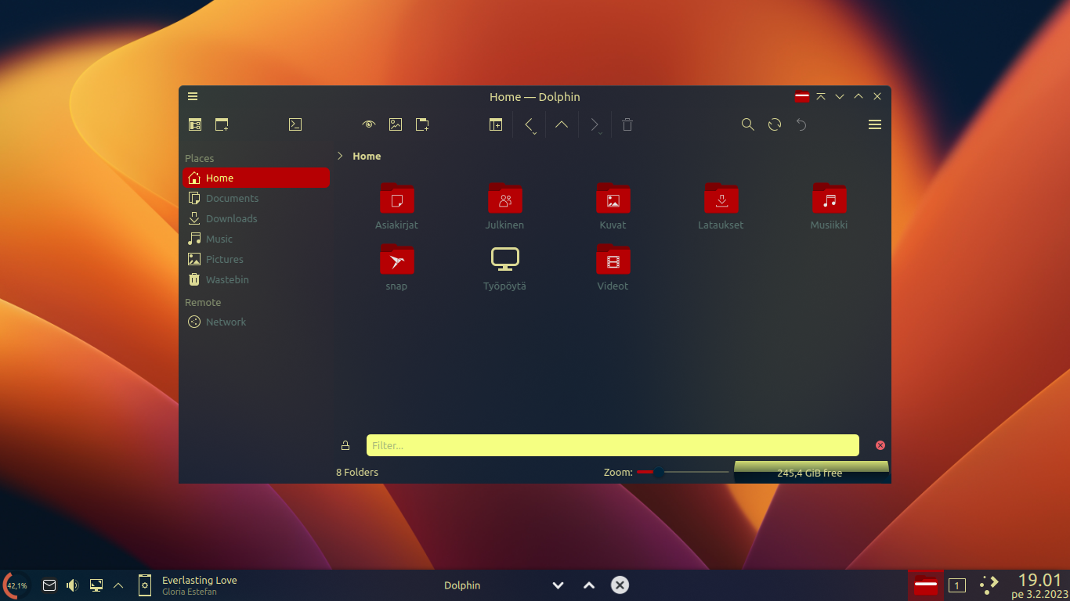Move selection to the trash via toolbar
The height and width of the screenshot is (601, 1070).
point(627,124)
